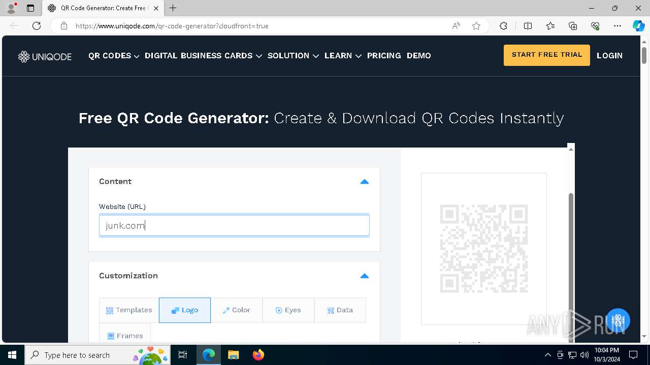Open Windows Start menu
650x365 pixels.
[x=12, y=355]
